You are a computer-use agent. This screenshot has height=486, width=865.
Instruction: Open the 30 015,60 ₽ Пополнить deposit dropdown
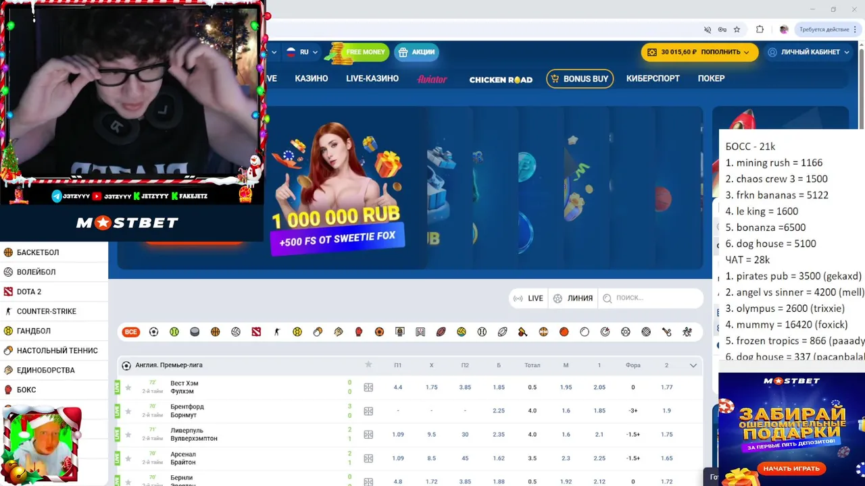[699, 52]
